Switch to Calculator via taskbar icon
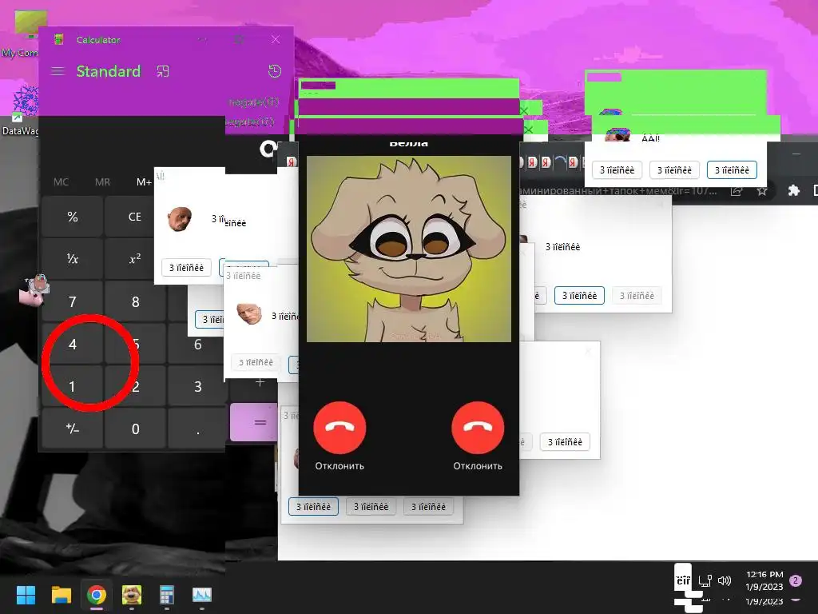Screen dimensions: 818x614 [166, 595]
